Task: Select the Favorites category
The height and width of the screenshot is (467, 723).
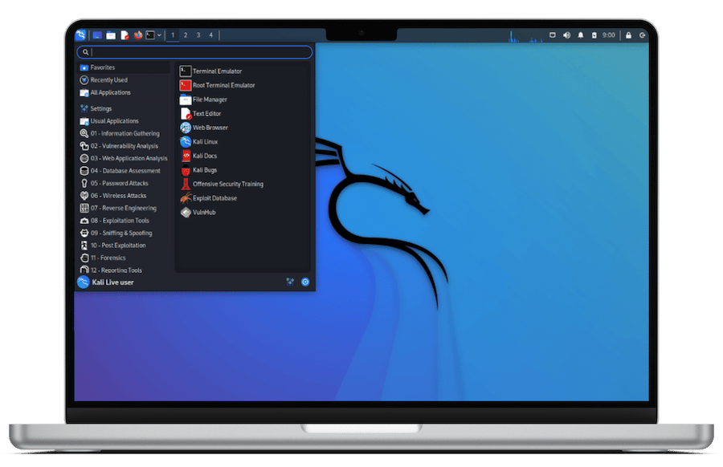Action: 124,67
